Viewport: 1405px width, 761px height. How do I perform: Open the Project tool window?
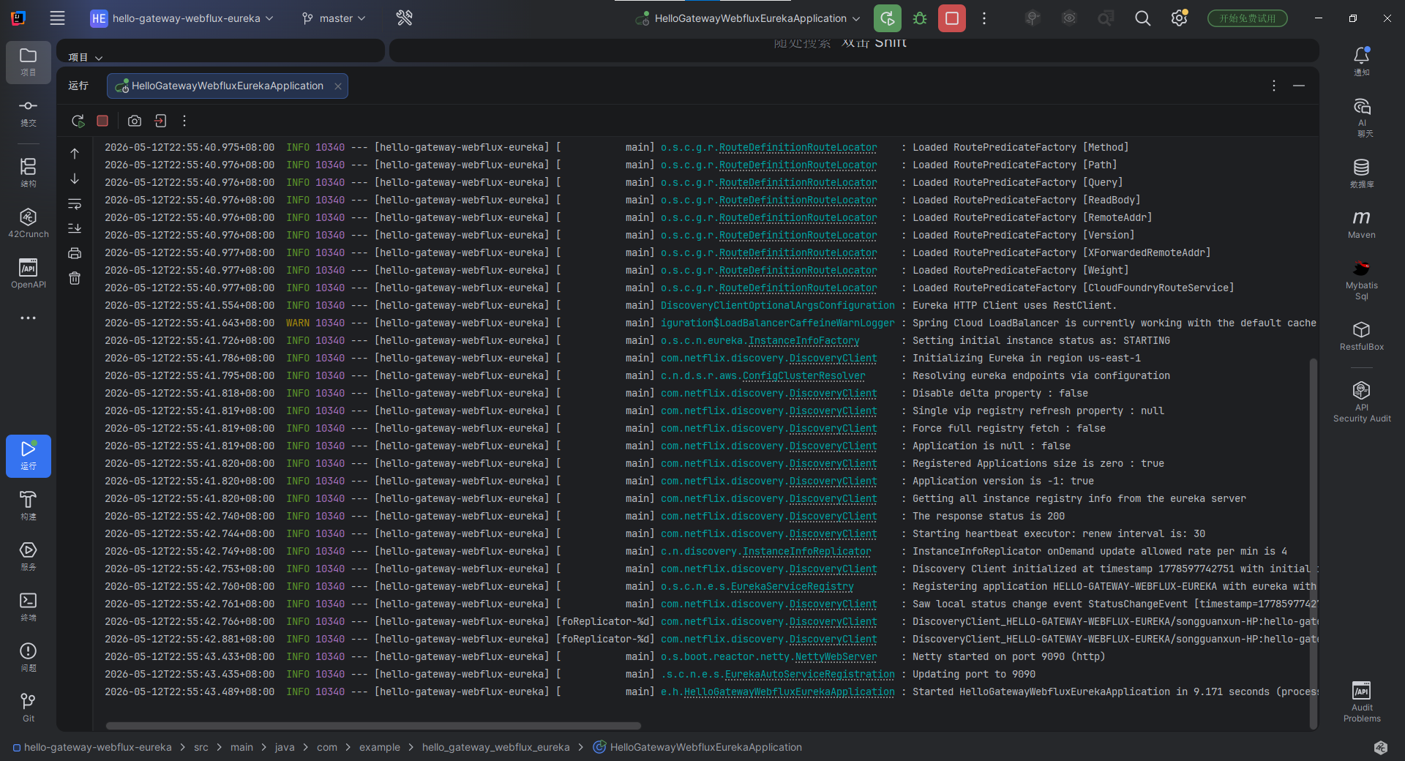coord(28,62)
